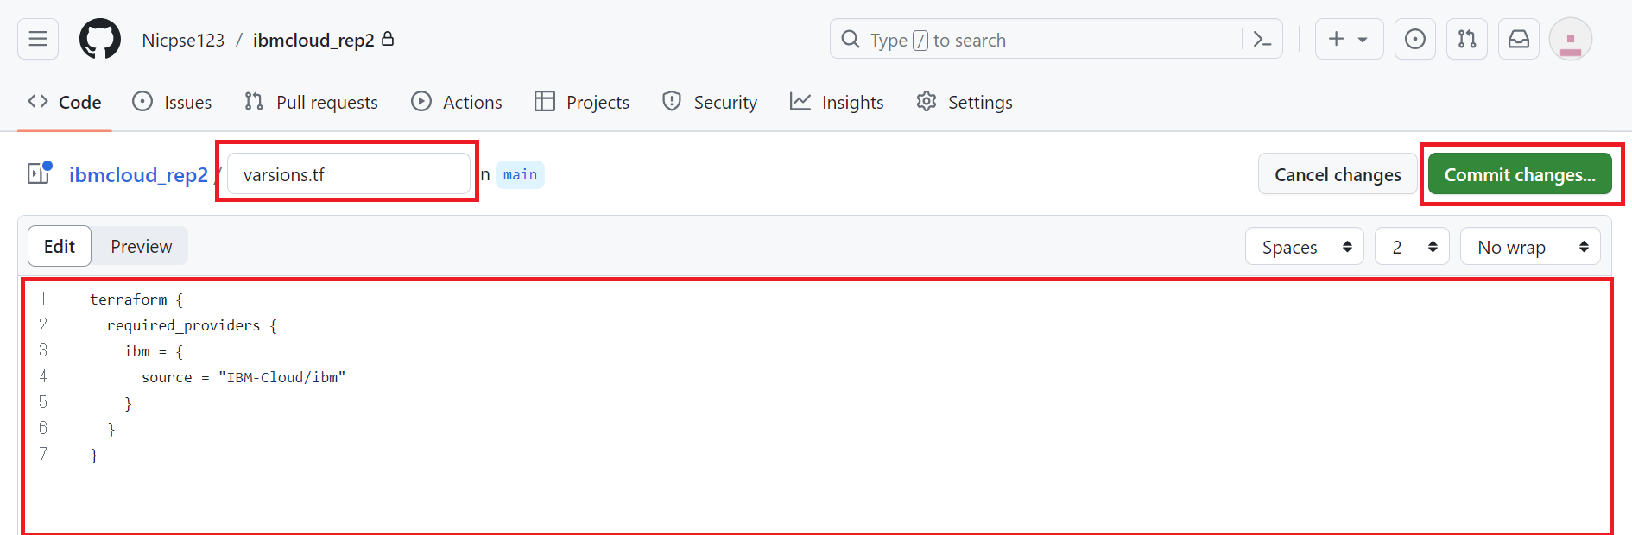
Task: Switch to Edit mode
Action: [60, 247]
